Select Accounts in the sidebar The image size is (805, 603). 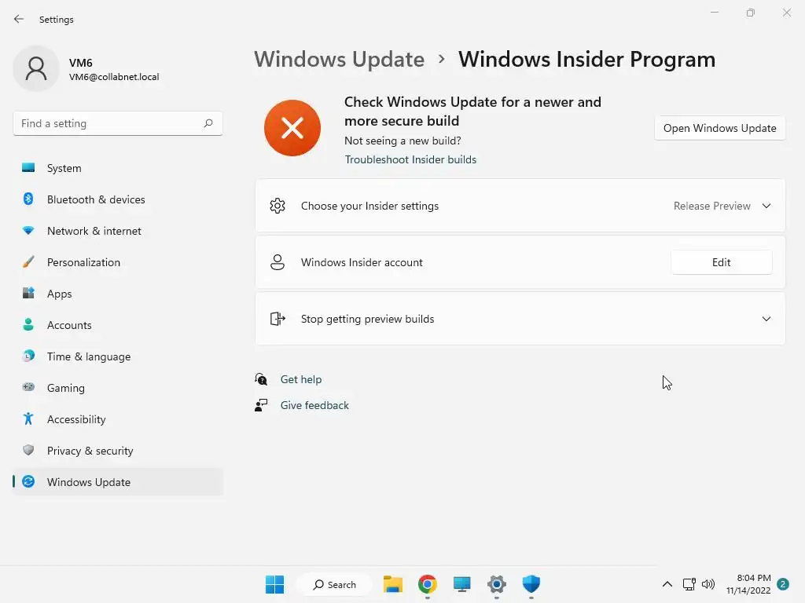[x=118, y=325]
